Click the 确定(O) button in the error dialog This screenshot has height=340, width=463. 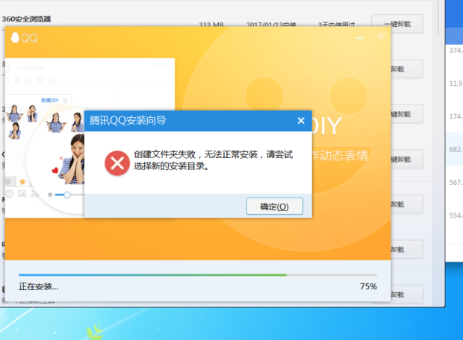click(275, 206)
